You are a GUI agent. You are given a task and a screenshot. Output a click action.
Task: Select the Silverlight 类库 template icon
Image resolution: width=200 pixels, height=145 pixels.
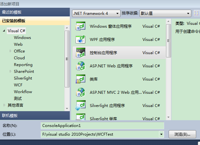point(80,117)
